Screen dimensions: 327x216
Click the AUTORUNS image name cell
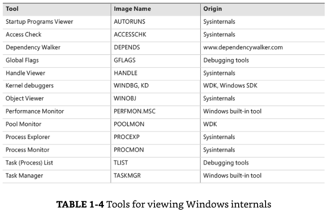tap(129, 21)
